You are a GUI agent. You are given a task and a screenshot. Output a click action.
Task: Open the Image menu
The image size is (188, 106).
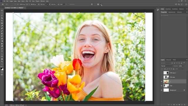tap(11, 1)
